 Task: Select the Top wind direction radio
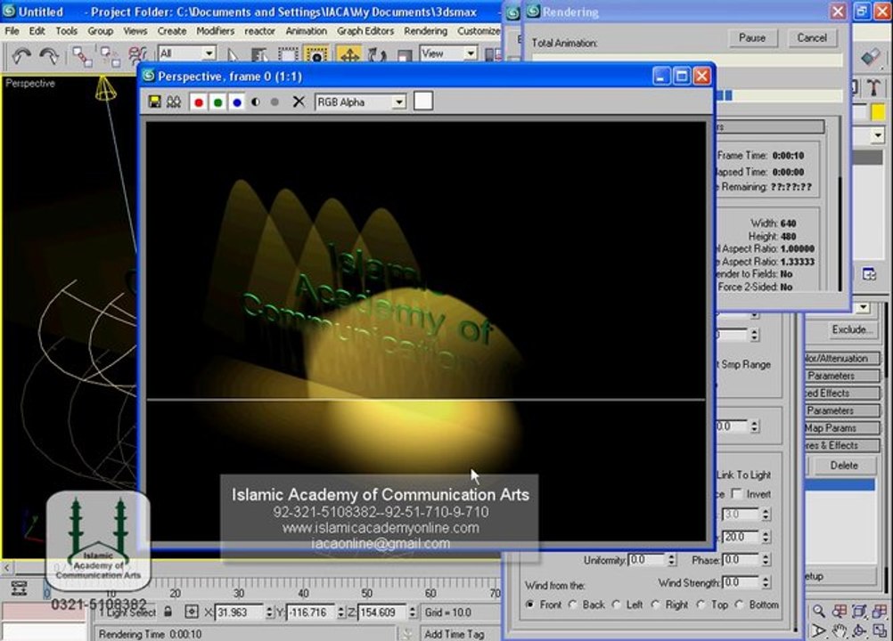coord(701,604)
